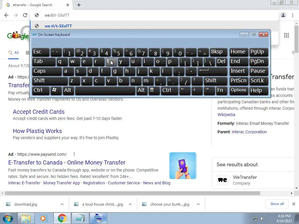This screenshot has height=224, width=299.
Task: Open How Plastiq Works link
Action: pos(37,131)
